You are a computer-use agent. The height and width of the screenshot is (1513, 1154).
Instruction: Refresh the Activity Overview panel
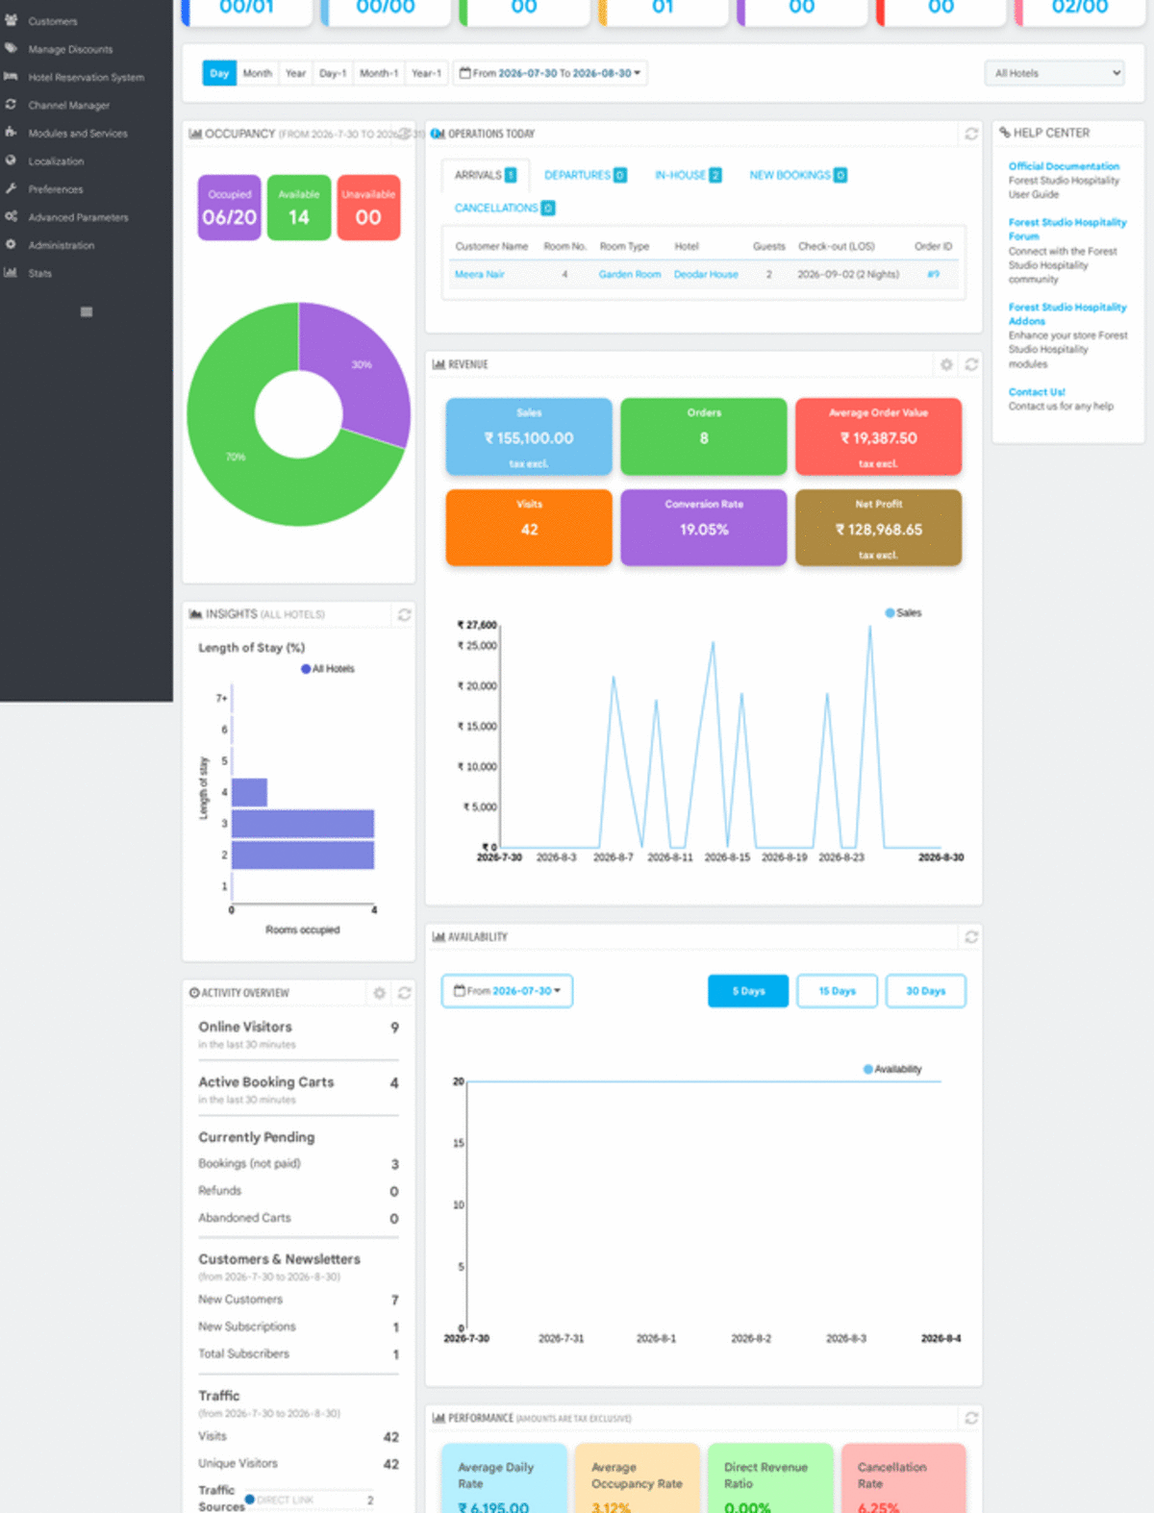405,993
